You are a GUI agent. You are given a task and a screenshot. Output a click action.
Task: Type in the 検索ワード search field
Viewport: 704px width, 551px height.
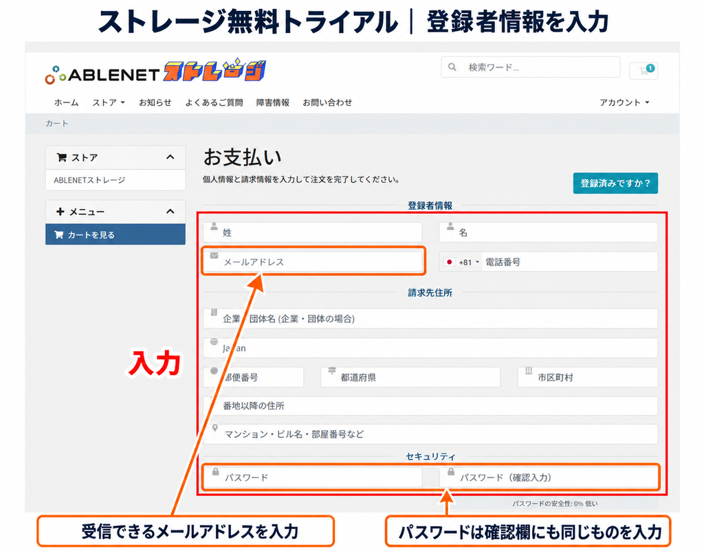click(x=530, y=67)
